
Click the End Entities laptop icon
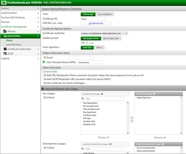point(5,36)
